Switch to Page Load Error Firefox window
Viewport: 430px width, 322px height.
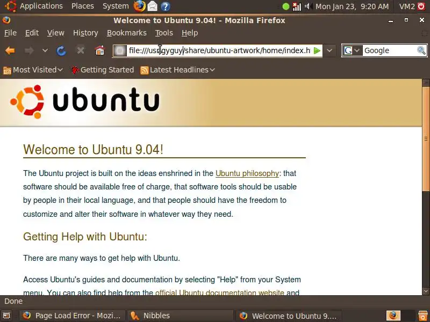coord(73,316)
